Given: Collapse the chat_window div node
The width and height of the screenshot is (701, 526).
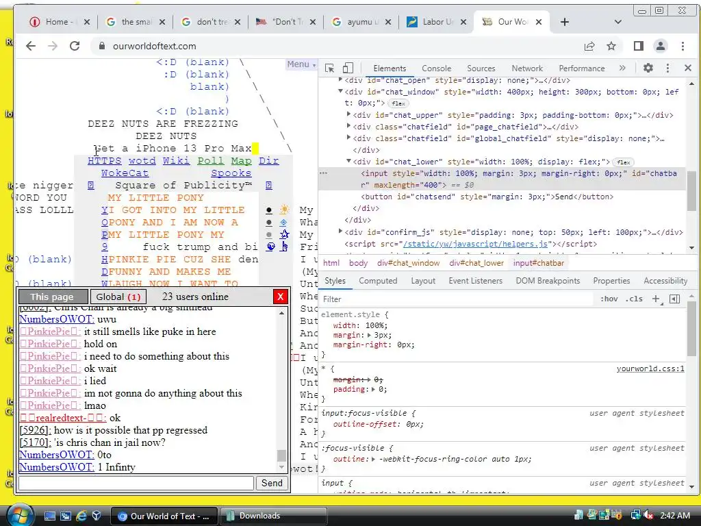Looking at the screenshot, I should pyautogui.click(x=340, y=91).
